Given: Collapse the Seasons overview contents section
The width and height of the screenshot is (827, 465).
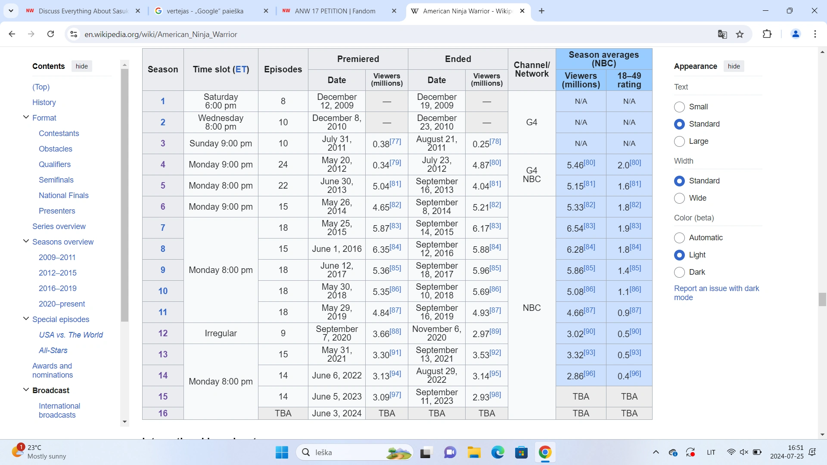Looking at the screenshot, I should [x=26, y=242].
